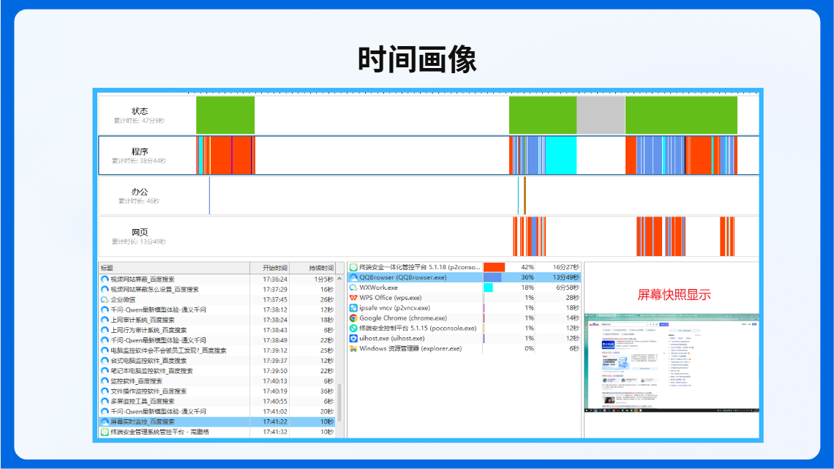Select the 办公 timeline row label
The width and height of the screenshot is (834, 469).
click(140, 192)
